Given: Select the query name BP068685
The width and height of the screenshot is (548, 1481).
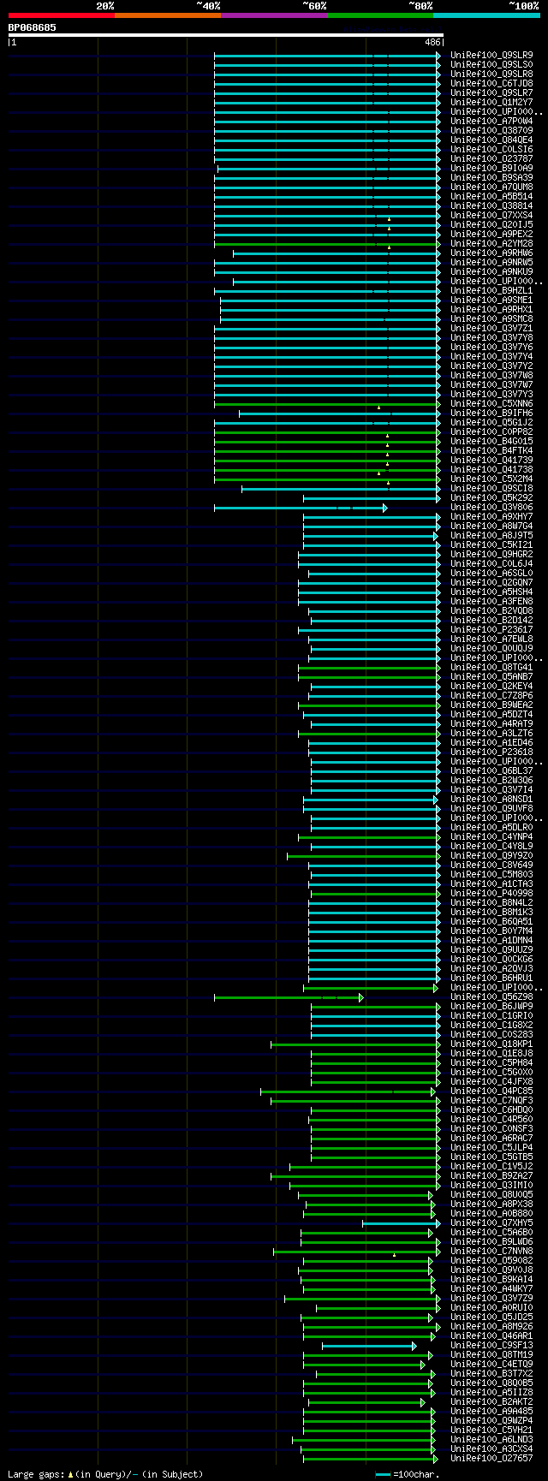Looking at the screenshot, I should pyautogui.click(x=33, y=27).
